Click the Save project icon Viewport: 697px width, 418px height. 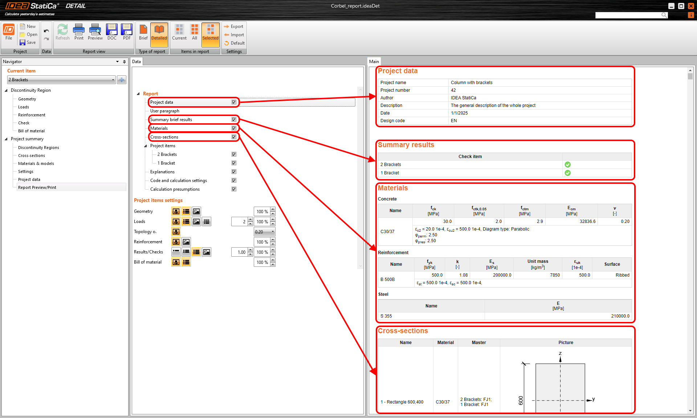[28, 42]
